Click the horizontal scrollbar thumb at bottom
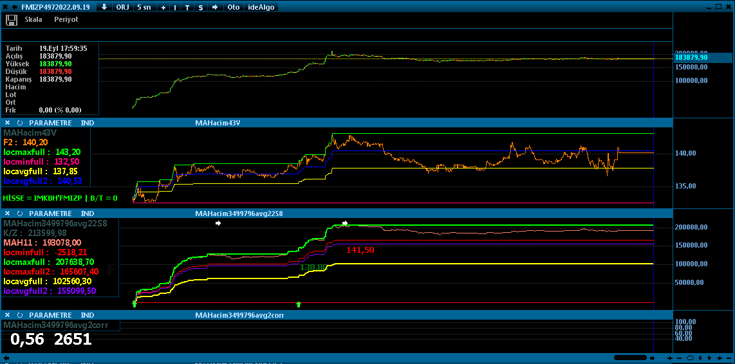 tap(631, 358)
